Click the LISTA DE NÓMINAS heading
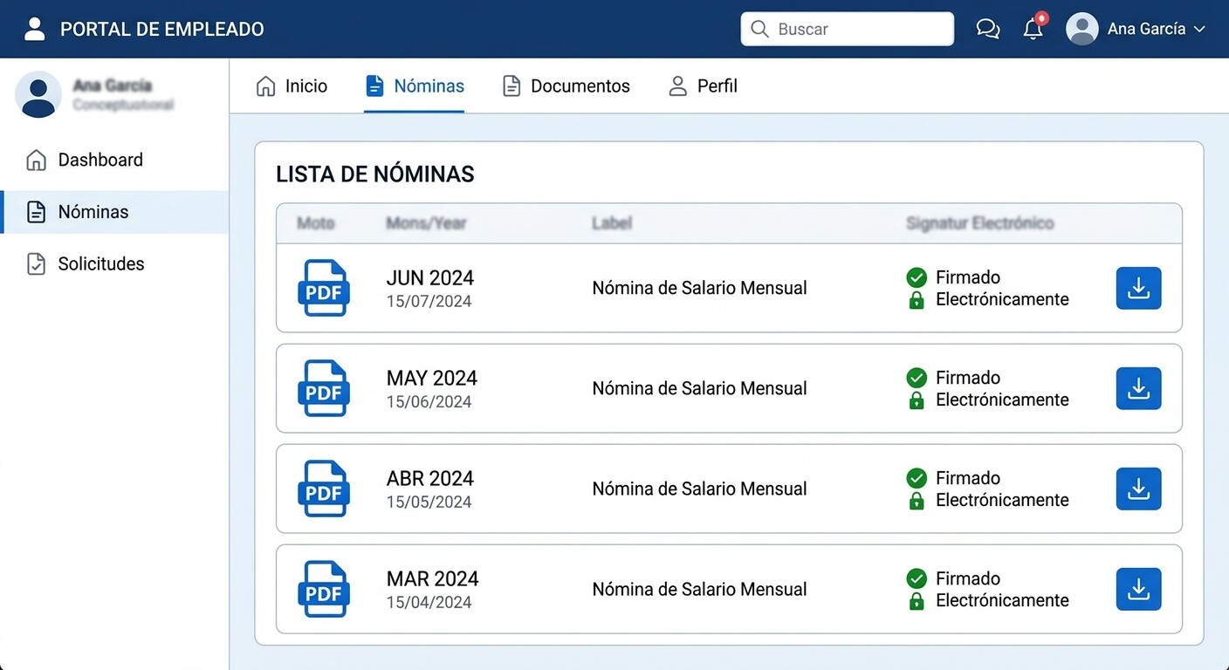Image resolution: width=1229 pixels, height=670 pixels. click(x=375, y=174)
